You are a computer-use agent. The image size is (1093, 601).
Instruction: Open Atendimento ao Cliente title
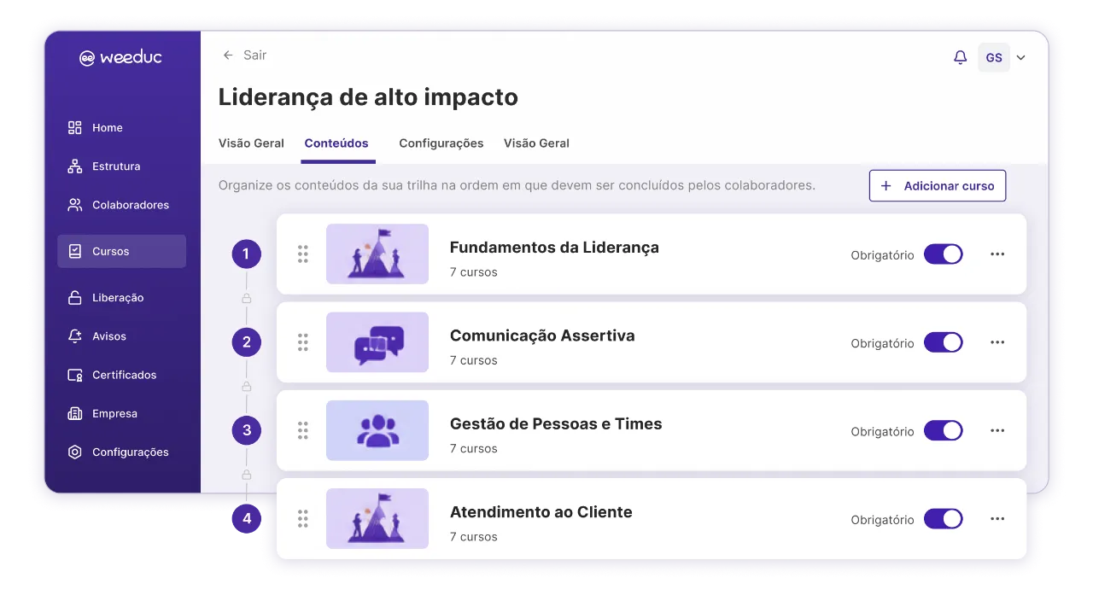(x=541, y=512)
